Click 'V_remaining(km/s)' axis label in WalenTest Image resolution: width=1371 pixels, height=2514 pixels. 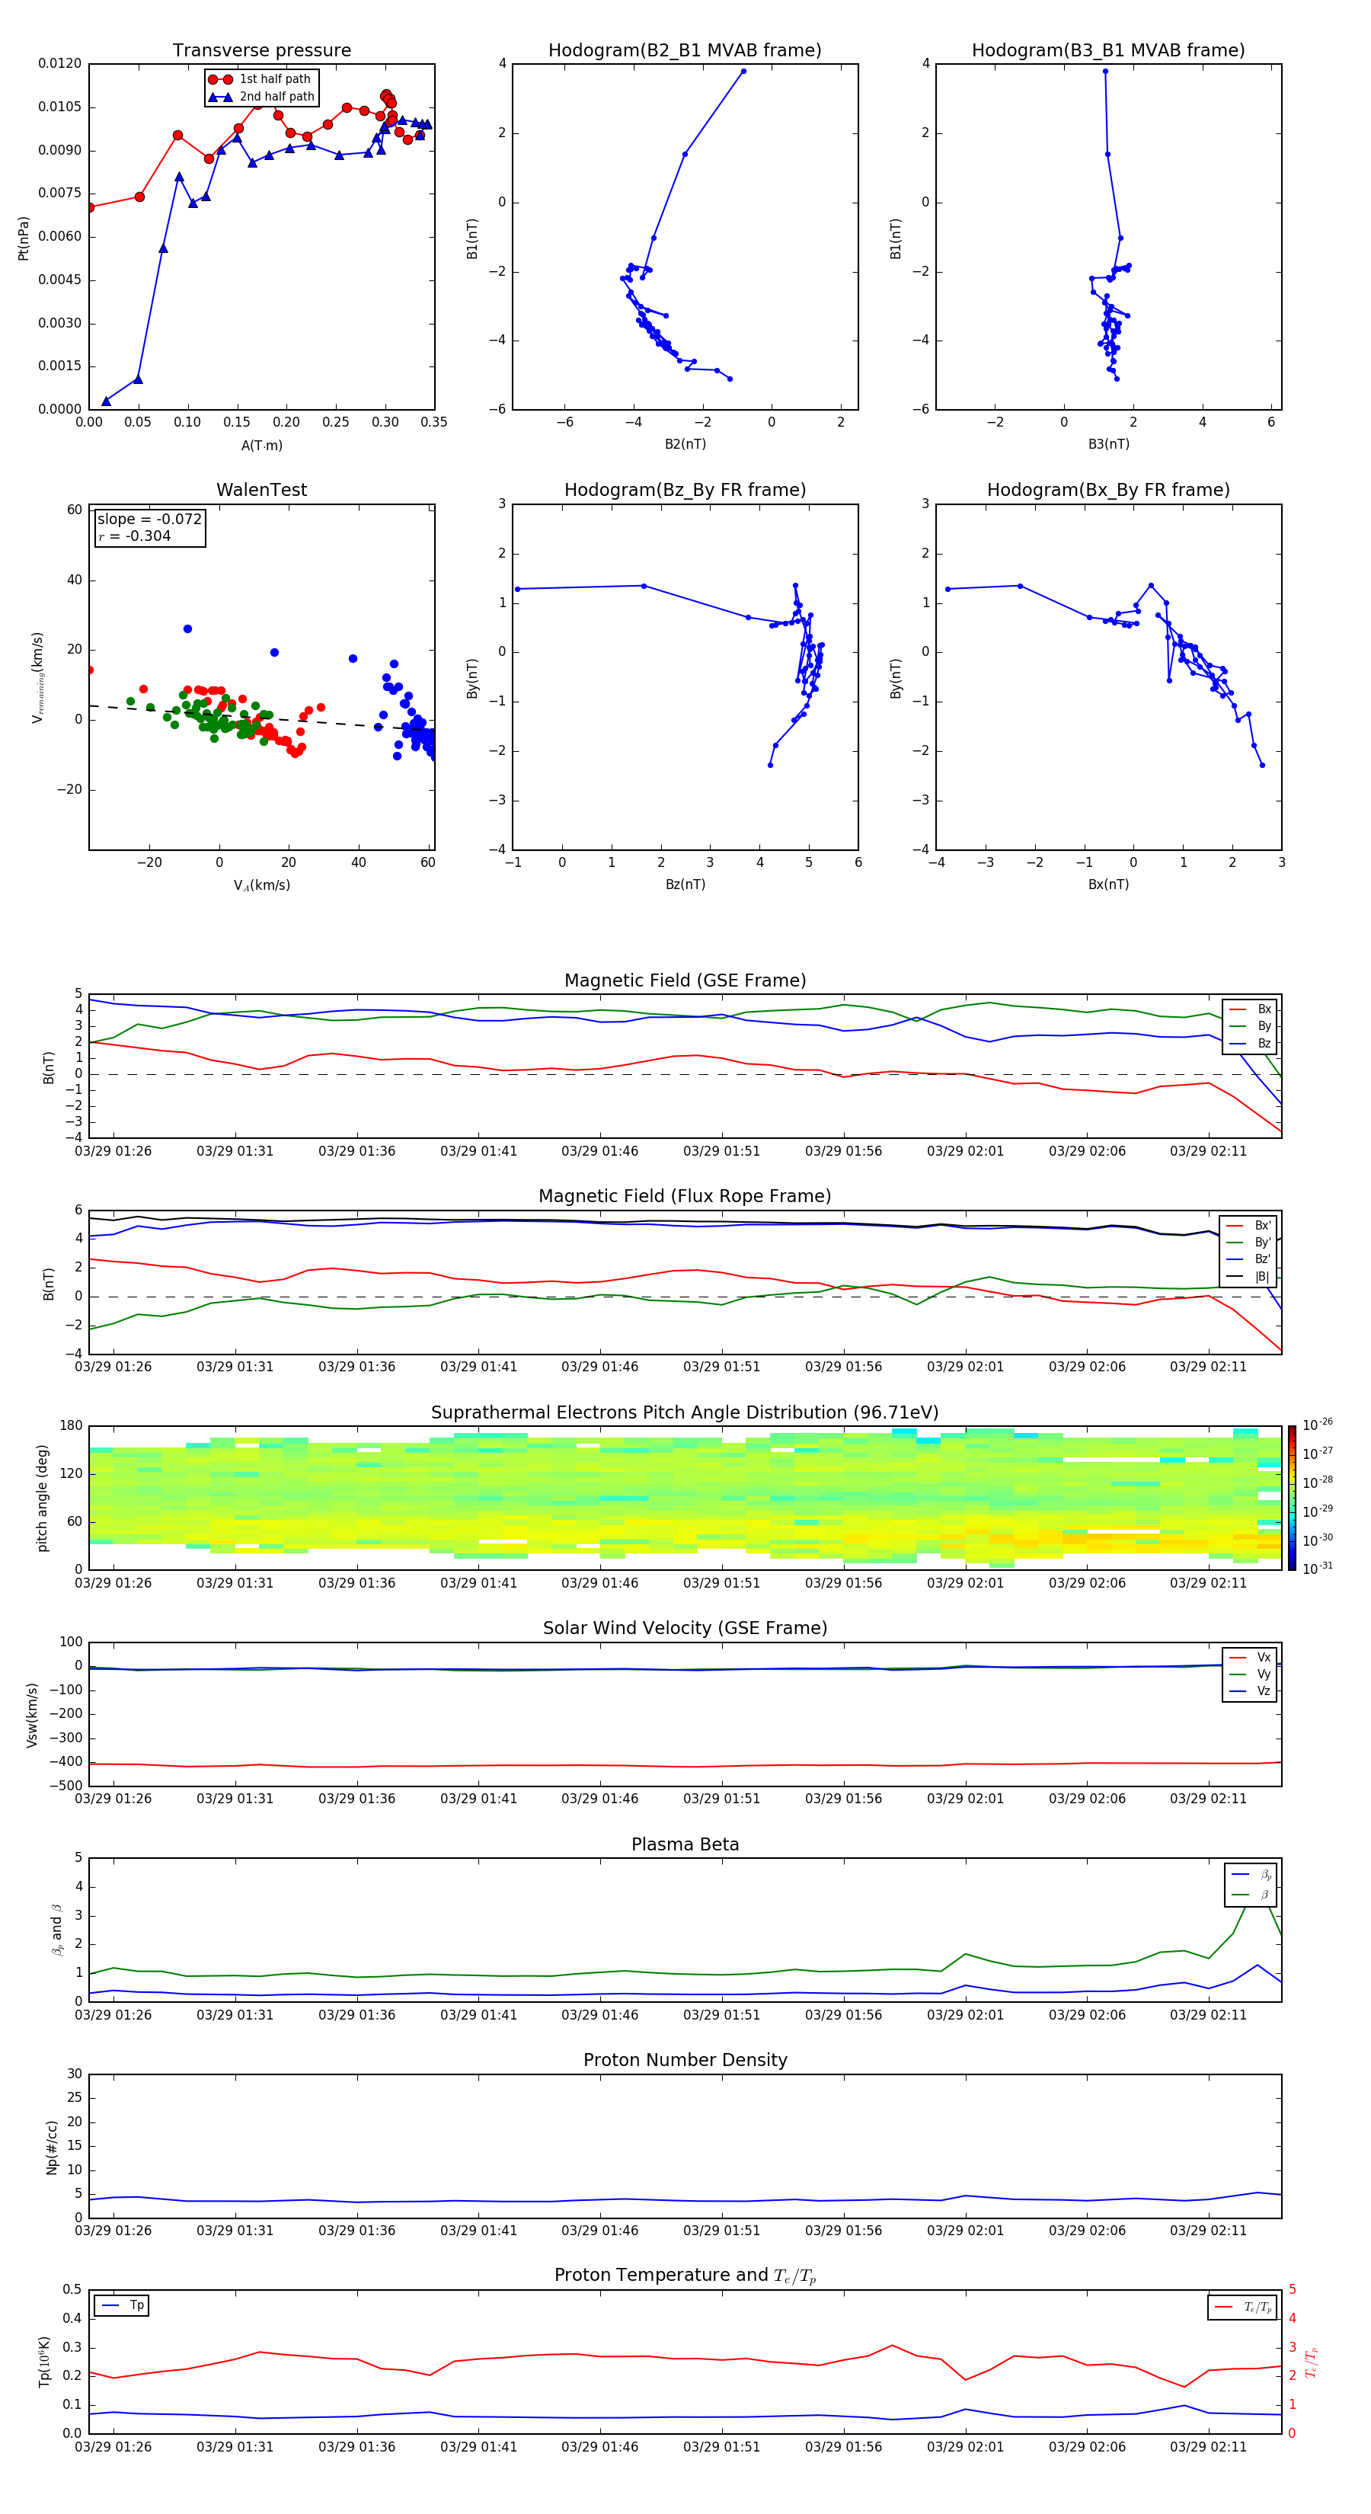pyautogui.click(x=38, y=677)
